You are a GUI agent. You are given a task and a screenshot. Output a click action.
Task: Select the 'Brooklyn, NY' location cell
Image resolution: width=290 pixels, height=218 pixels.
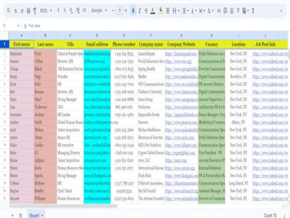[238, 77]
